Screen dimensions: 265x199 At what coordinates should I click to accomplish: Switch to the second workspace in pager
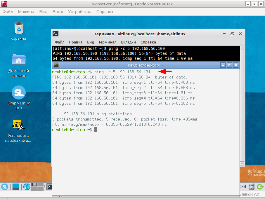point(40,184)
